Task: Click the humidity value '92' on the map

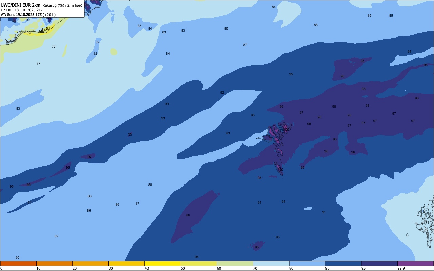Action: [222, 93]
